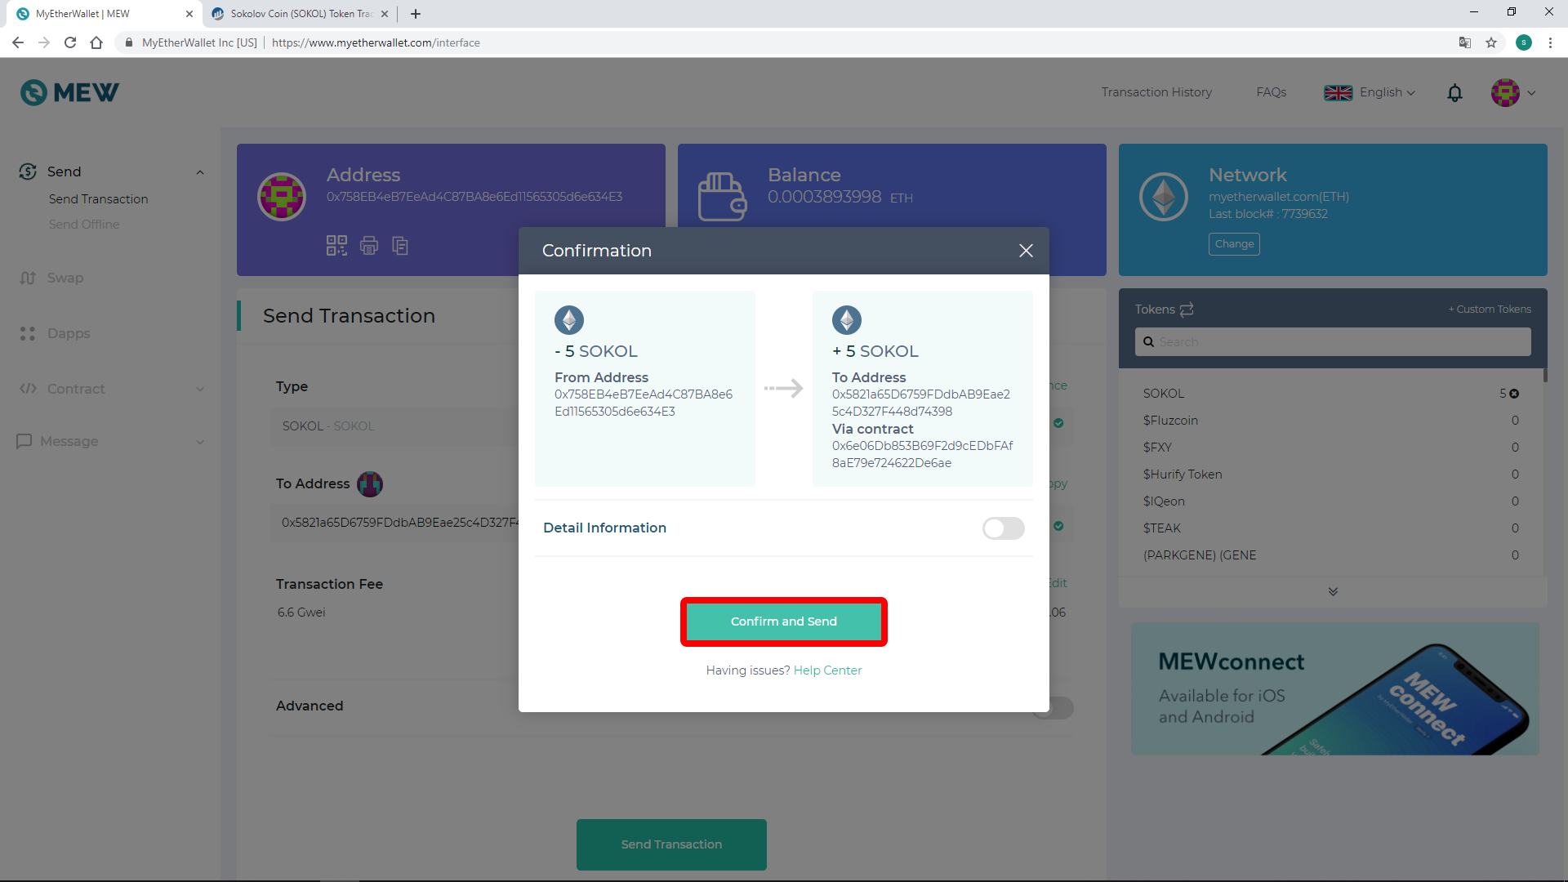Click the 6.6 Gwei fee value
The height and width of the screenshot is (882, 1568).
[x=301, y=612]
